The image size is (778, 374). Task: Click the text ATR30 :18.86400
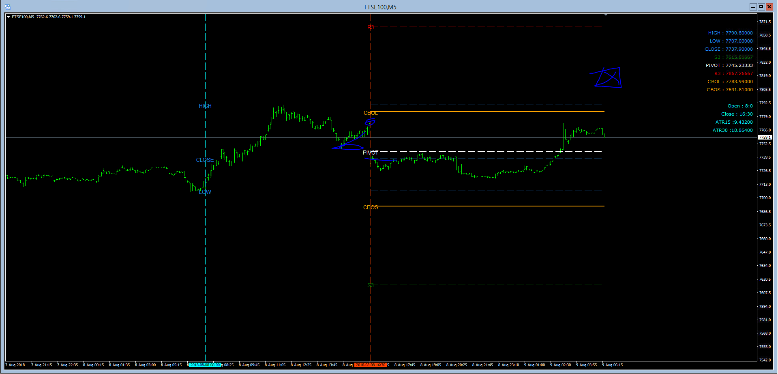[x=733, y=130]
